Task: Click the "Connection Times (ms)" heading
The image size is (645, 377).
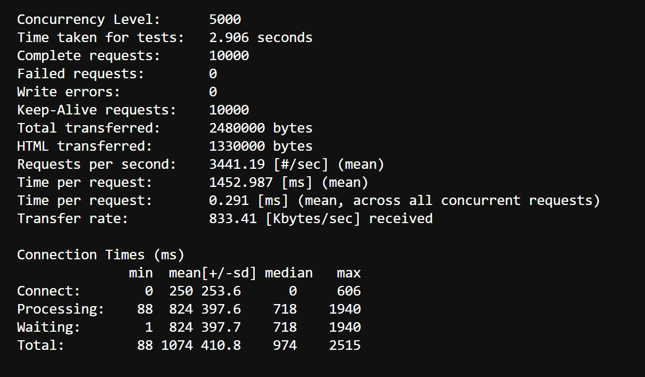Action: (x=101, y=255)
